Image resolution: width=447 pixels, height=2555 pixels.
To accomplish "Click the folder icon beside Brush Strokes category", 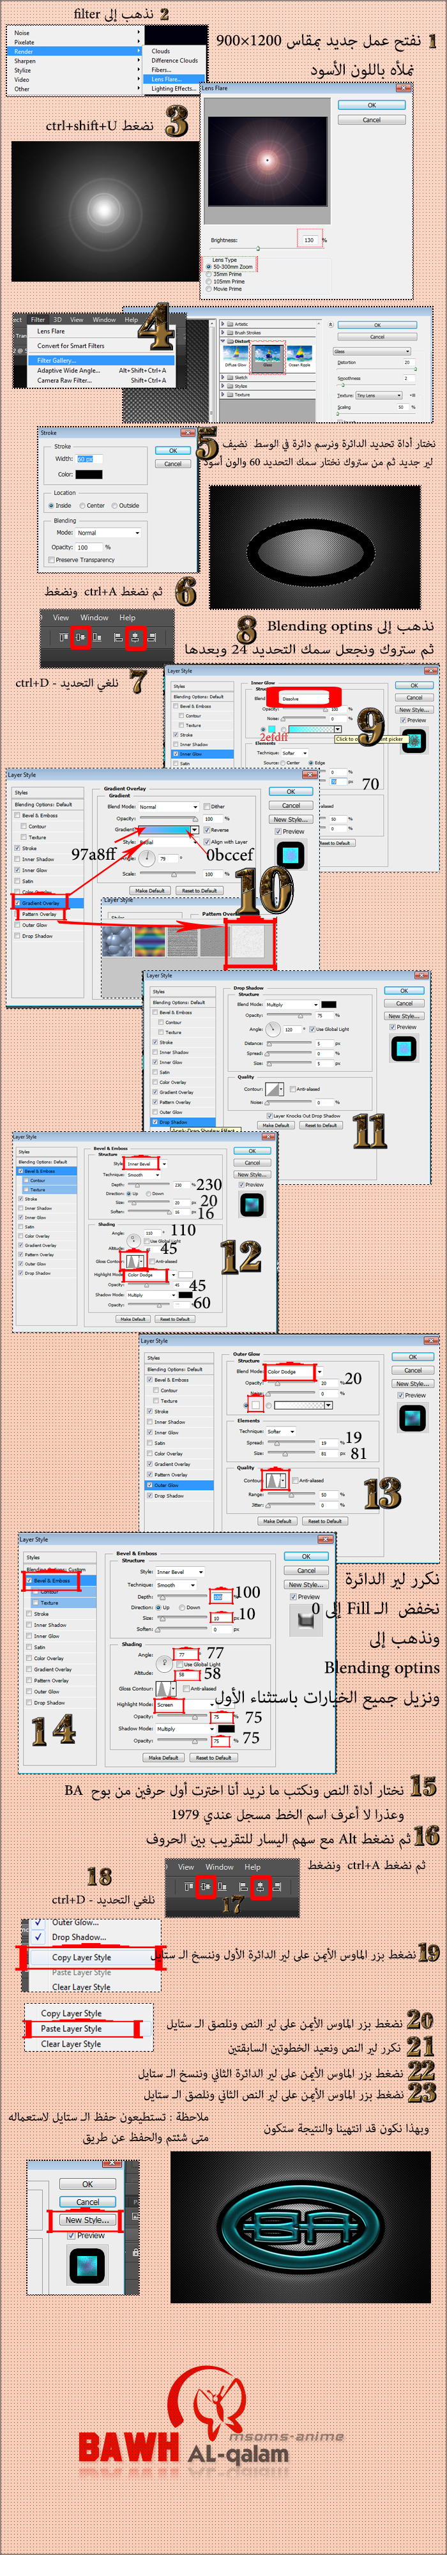I will [x=231, y=332].
